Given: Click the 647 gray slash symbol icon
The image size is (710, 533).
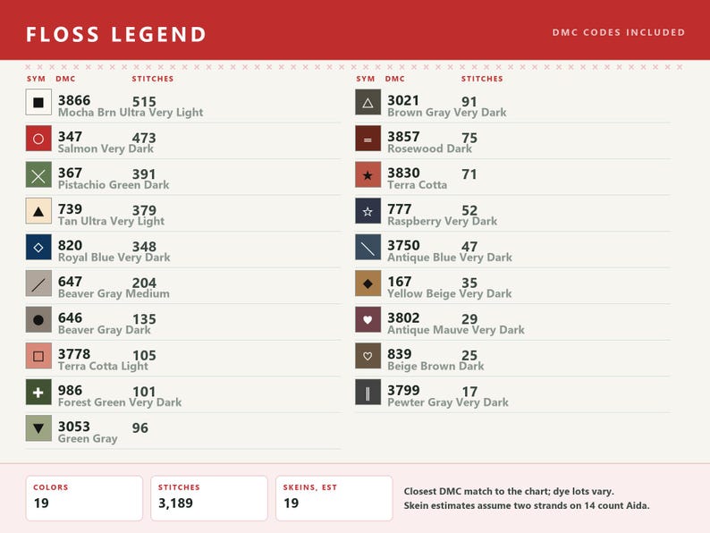Looking at the screenshot, I should (38, 283).
